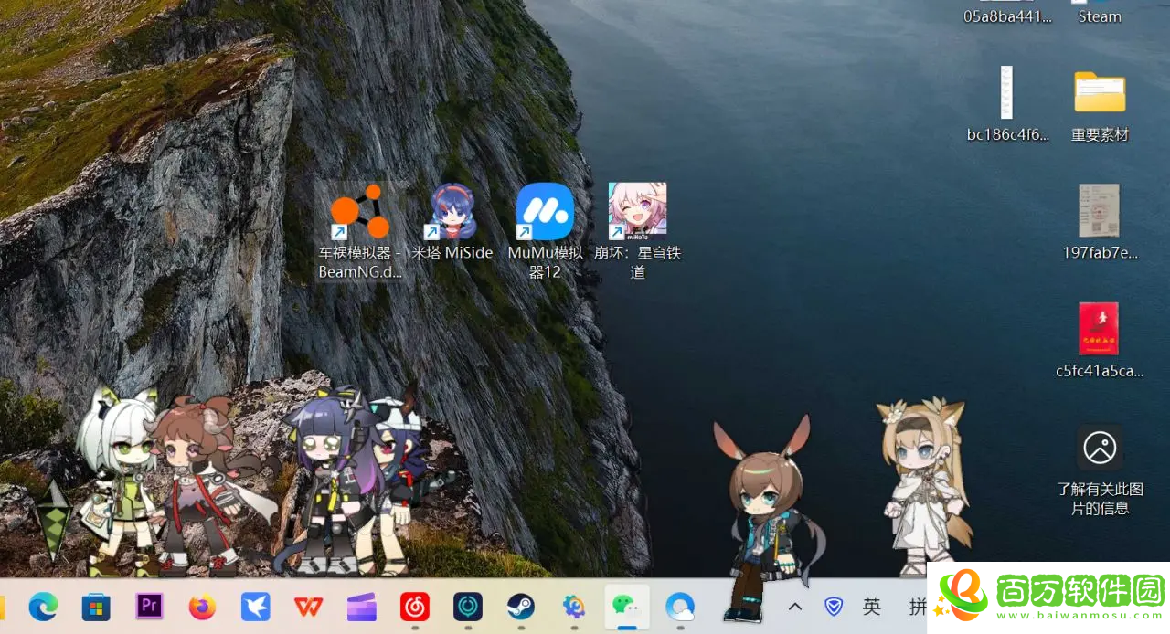Select the 05a8ba441... desktop file label
The height and width of the screenshot is (634, 1170).
click(x=1007, y=16)
